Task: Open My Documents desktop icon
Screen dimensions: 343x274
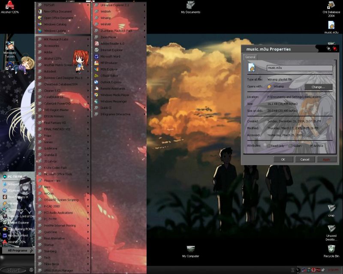Action: pyautogui.click(x=190, y=7)
